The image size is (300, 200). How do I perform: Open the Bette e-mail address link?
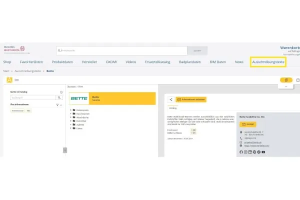[252, 142]
